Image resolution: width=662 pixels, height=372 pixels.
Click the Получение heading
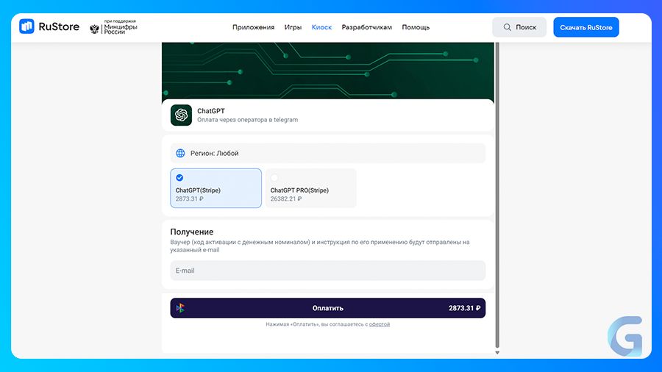192,232
